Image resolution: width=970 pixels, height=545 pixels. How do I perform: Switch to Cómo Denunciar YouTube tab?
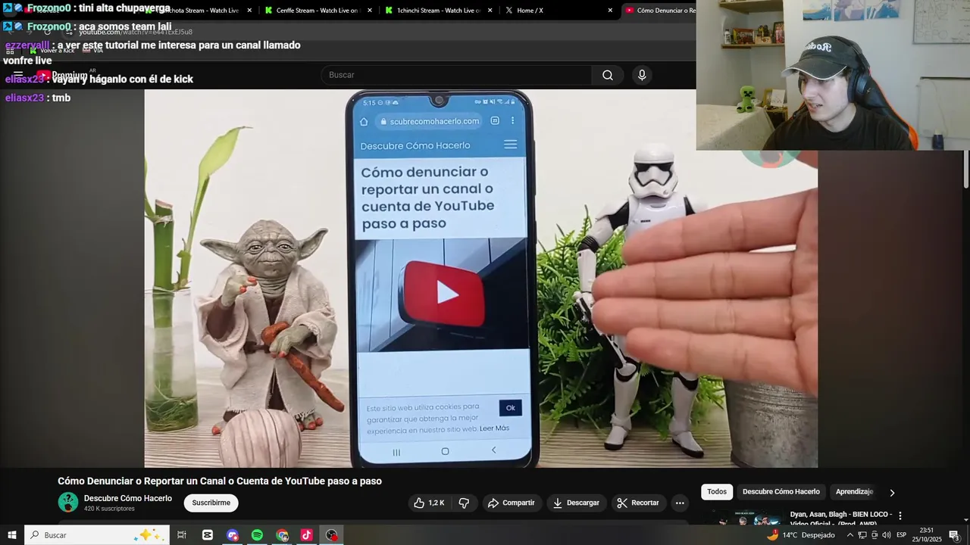click(659, 11)
